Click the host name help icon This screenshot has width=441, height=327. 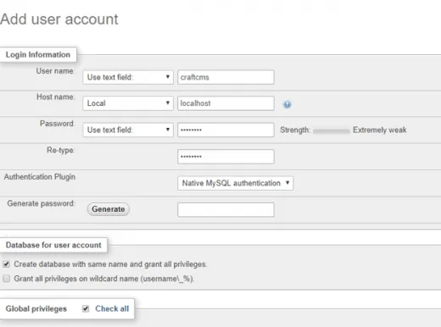point(287,104)
